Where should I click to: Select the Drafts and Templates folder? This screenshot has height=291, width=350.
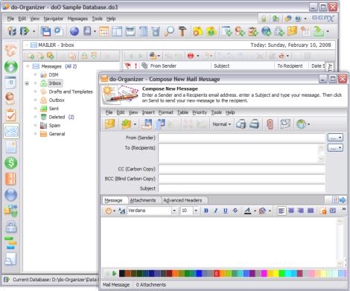[x=71, y=92]
